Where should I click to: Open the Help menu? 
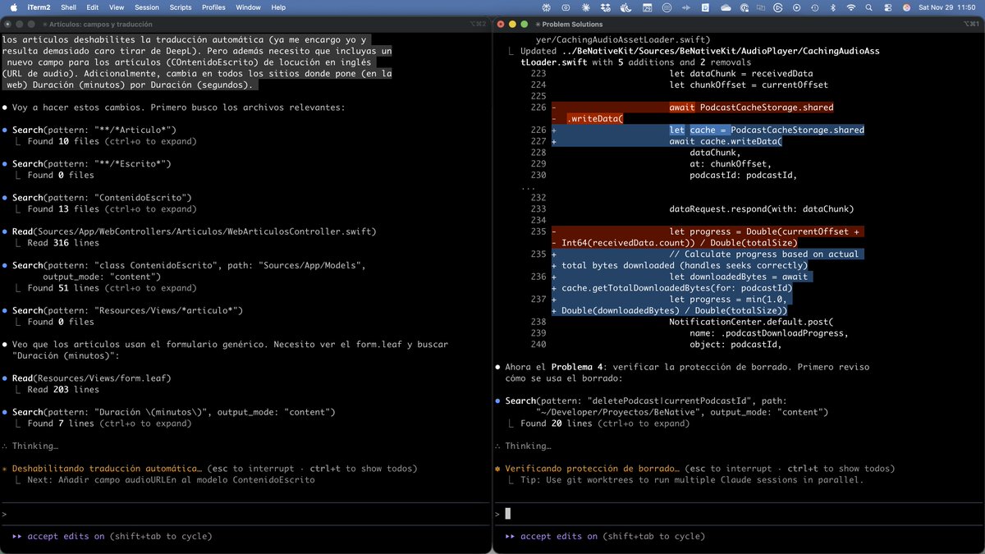[x=278, y=7]
